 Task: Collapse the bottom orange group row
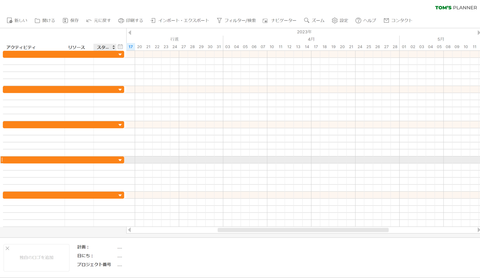[120, 195]
